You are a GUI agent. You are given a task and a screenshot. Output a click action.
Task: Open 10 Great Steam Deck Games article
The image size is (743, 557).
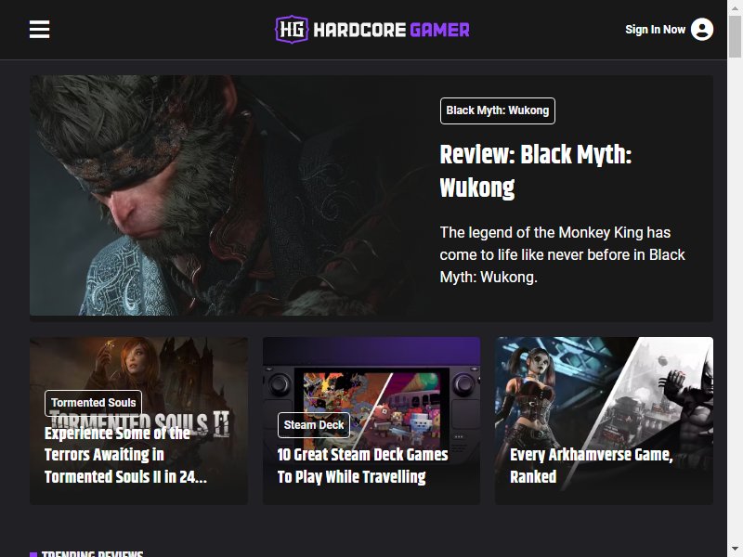pos(362,466)
